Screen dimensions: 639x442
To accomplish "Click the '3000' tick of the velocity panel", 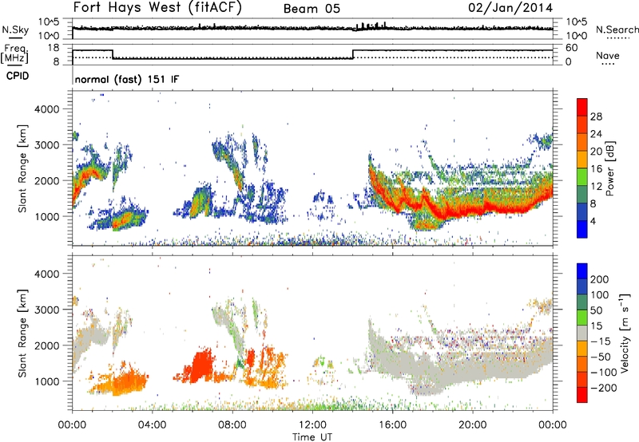I will point(47,310).
